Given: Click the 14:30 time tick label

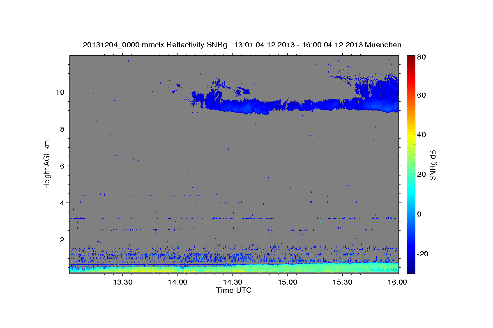Looking at the screenshot, I should [233, 282].
